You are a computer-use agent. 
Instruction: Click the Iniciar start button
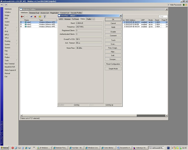(x=5, y=148)
